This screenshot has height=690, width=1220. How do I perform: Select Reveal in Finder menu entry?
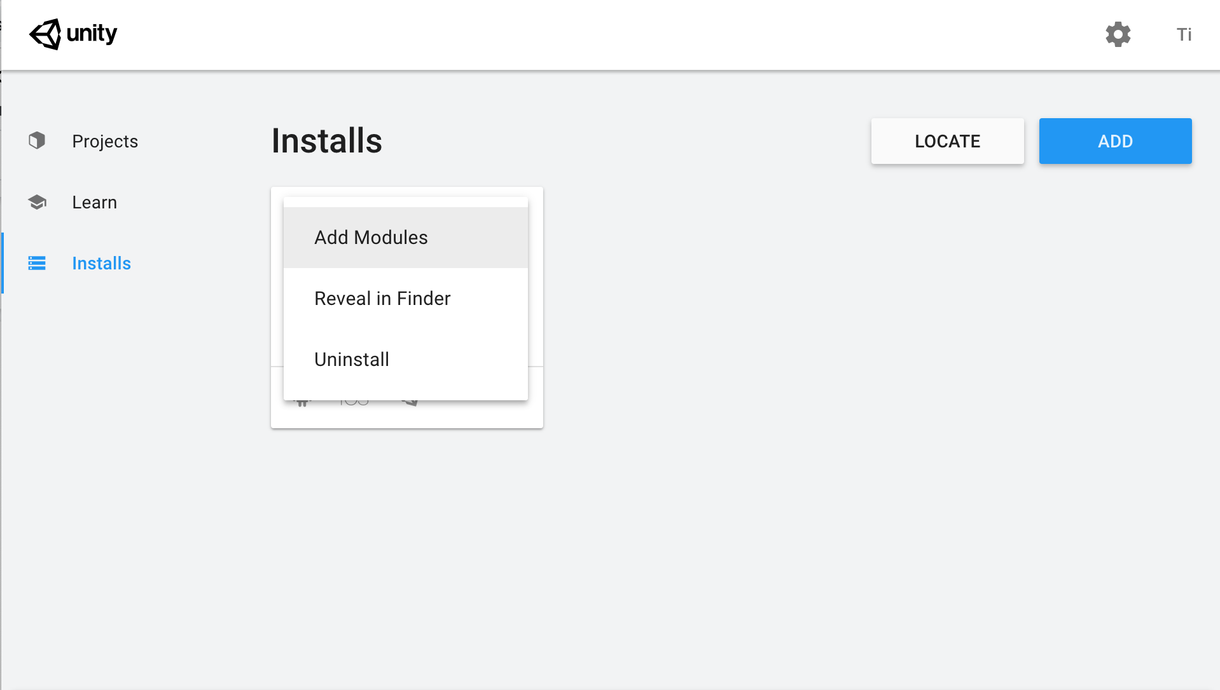[x=382, y=299]
